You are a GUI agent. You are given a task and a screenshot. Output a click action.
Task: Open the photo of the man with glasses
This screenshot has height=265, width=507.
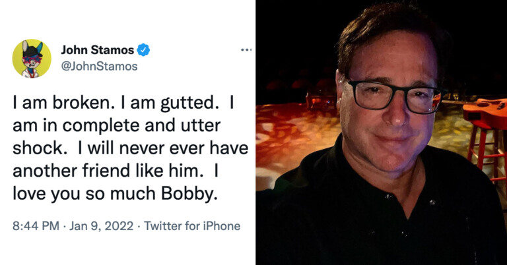tap(381, 132)
